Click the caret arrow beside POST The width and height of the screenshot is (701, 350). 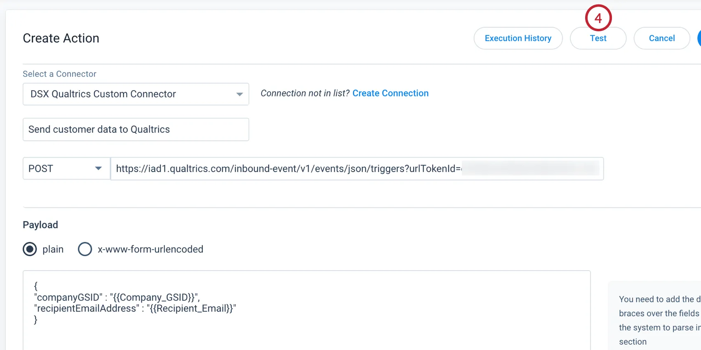coord(98,168)
